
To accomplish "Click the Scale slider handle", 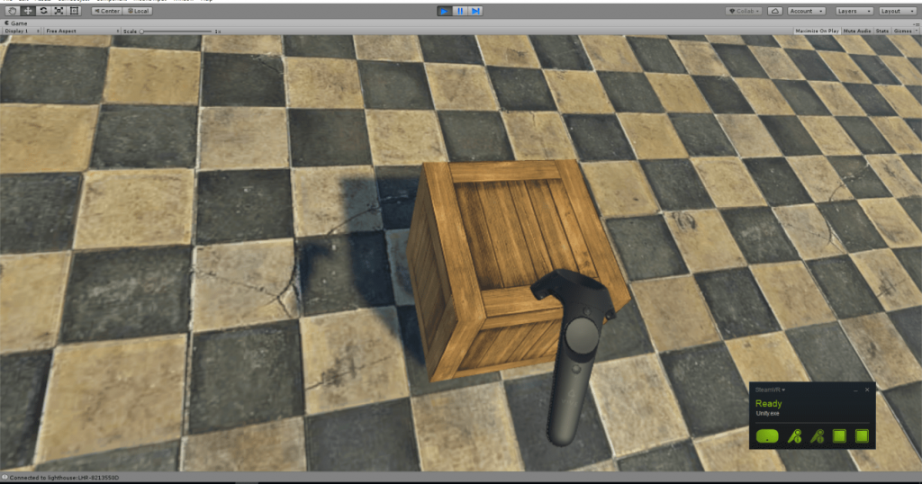I will pyautogui.click(x=141, y=31).
